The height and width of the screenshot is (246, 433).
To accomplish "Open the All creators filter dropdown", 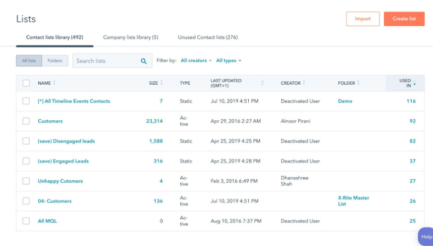I will [x=196, y=61].
